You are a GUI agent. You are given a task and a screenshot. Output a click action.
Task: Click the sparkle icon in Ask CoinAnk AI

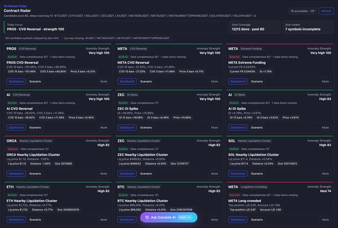coord(147,217)
